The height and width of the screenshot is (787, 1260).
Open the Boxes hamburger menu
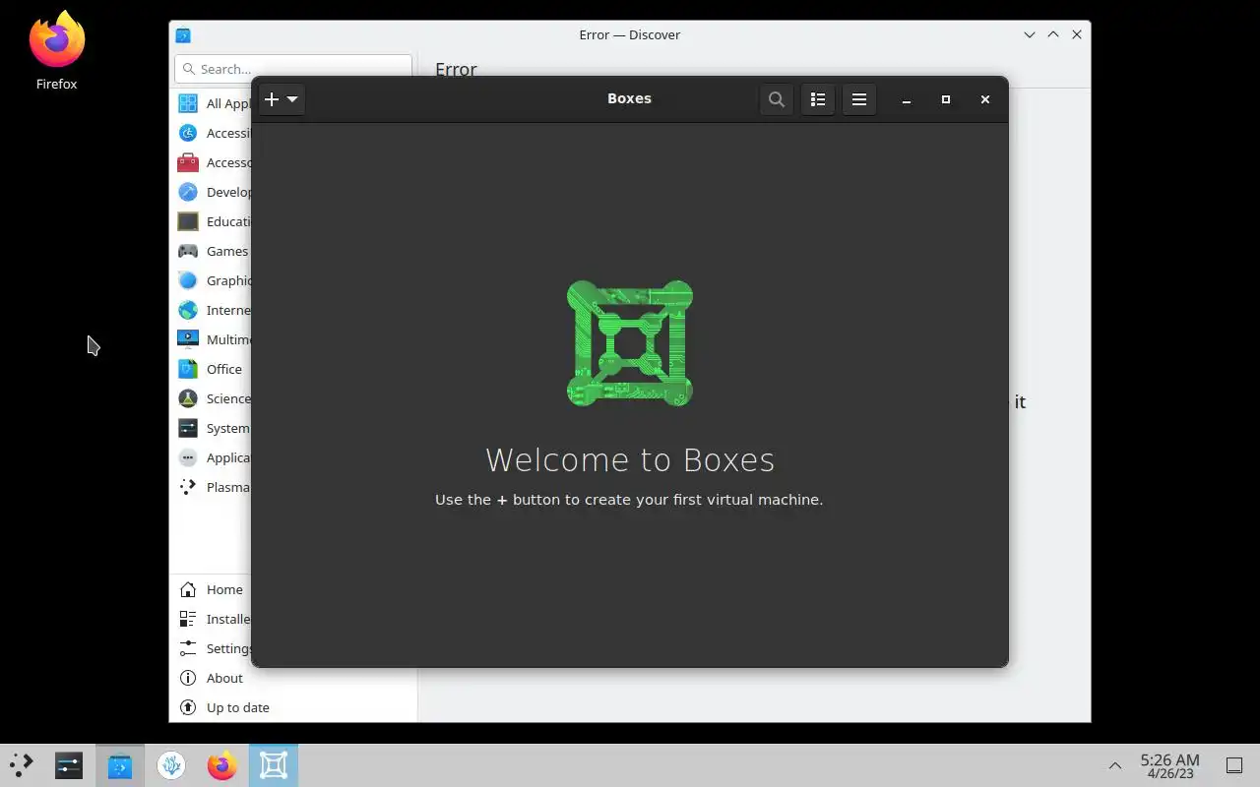[x=858, y=99]
